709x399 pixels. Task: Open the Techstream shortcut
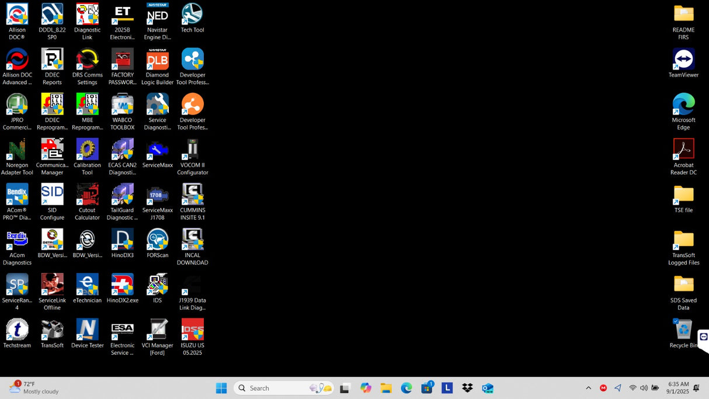click(x=17, y=330)
